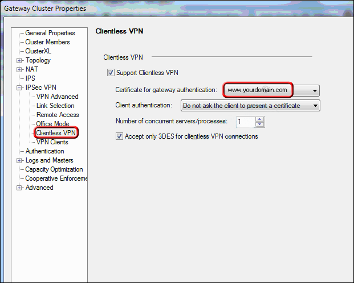The image size is (354, 283).
Task: Collapse the IPSec VPN tree node
Action: (19, 88)
